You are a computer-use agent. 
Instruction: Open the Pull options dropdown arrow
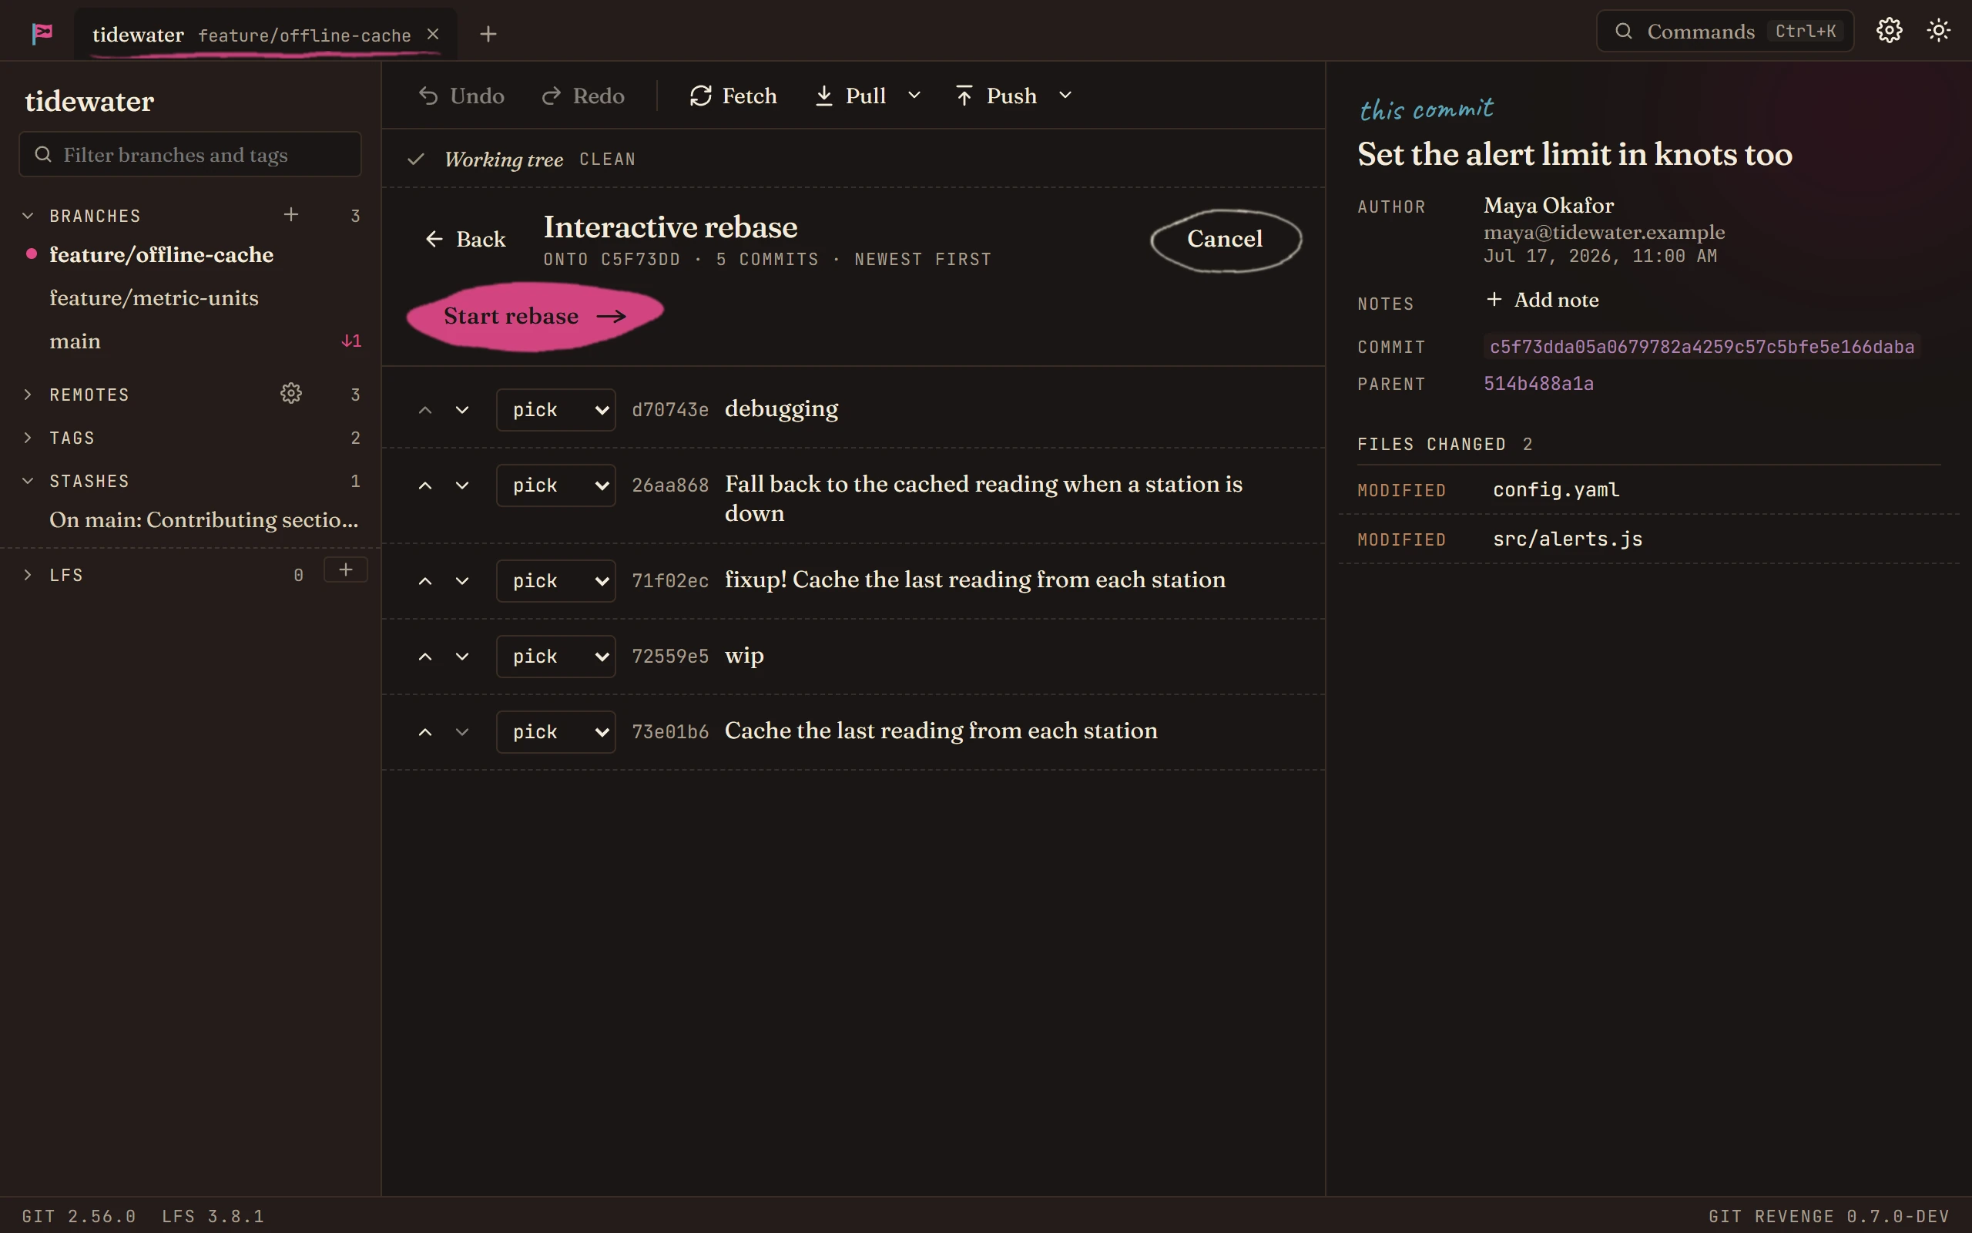(914, 96)
